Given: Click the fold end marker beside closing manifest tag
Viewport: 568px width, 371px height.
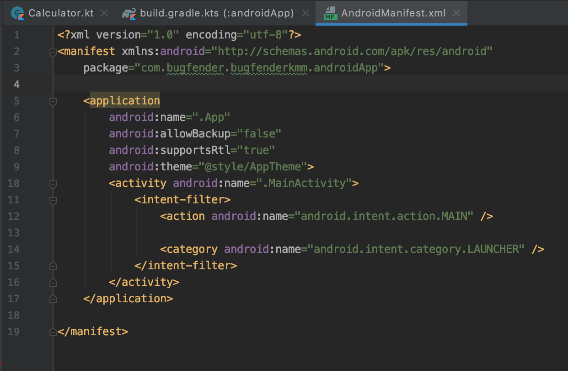Looking at the screenshot, I should [x=53, y=332].
